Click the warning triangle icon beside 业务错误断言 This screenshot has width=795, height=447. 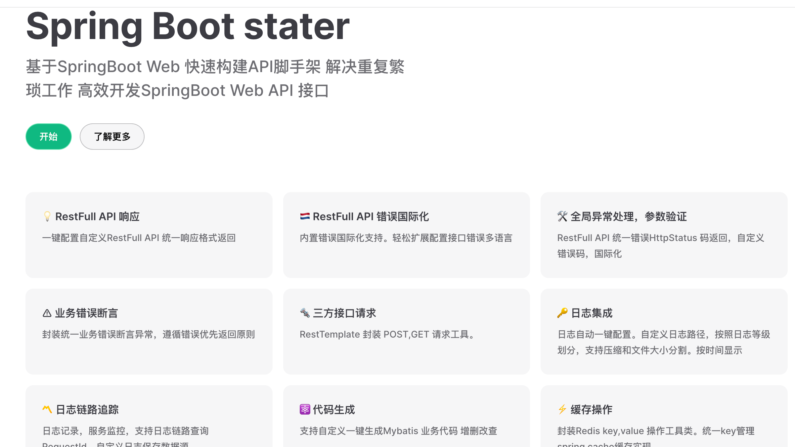47,313
